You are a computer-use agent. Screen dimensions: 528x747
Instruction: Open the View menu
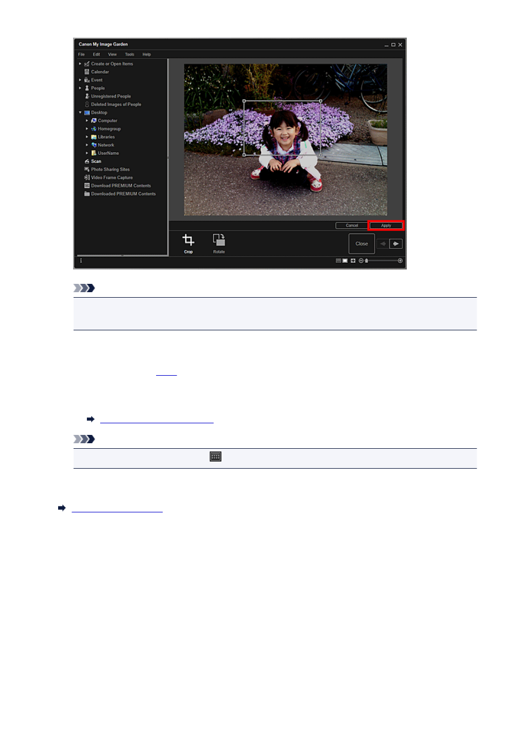(x=112, y=54)
